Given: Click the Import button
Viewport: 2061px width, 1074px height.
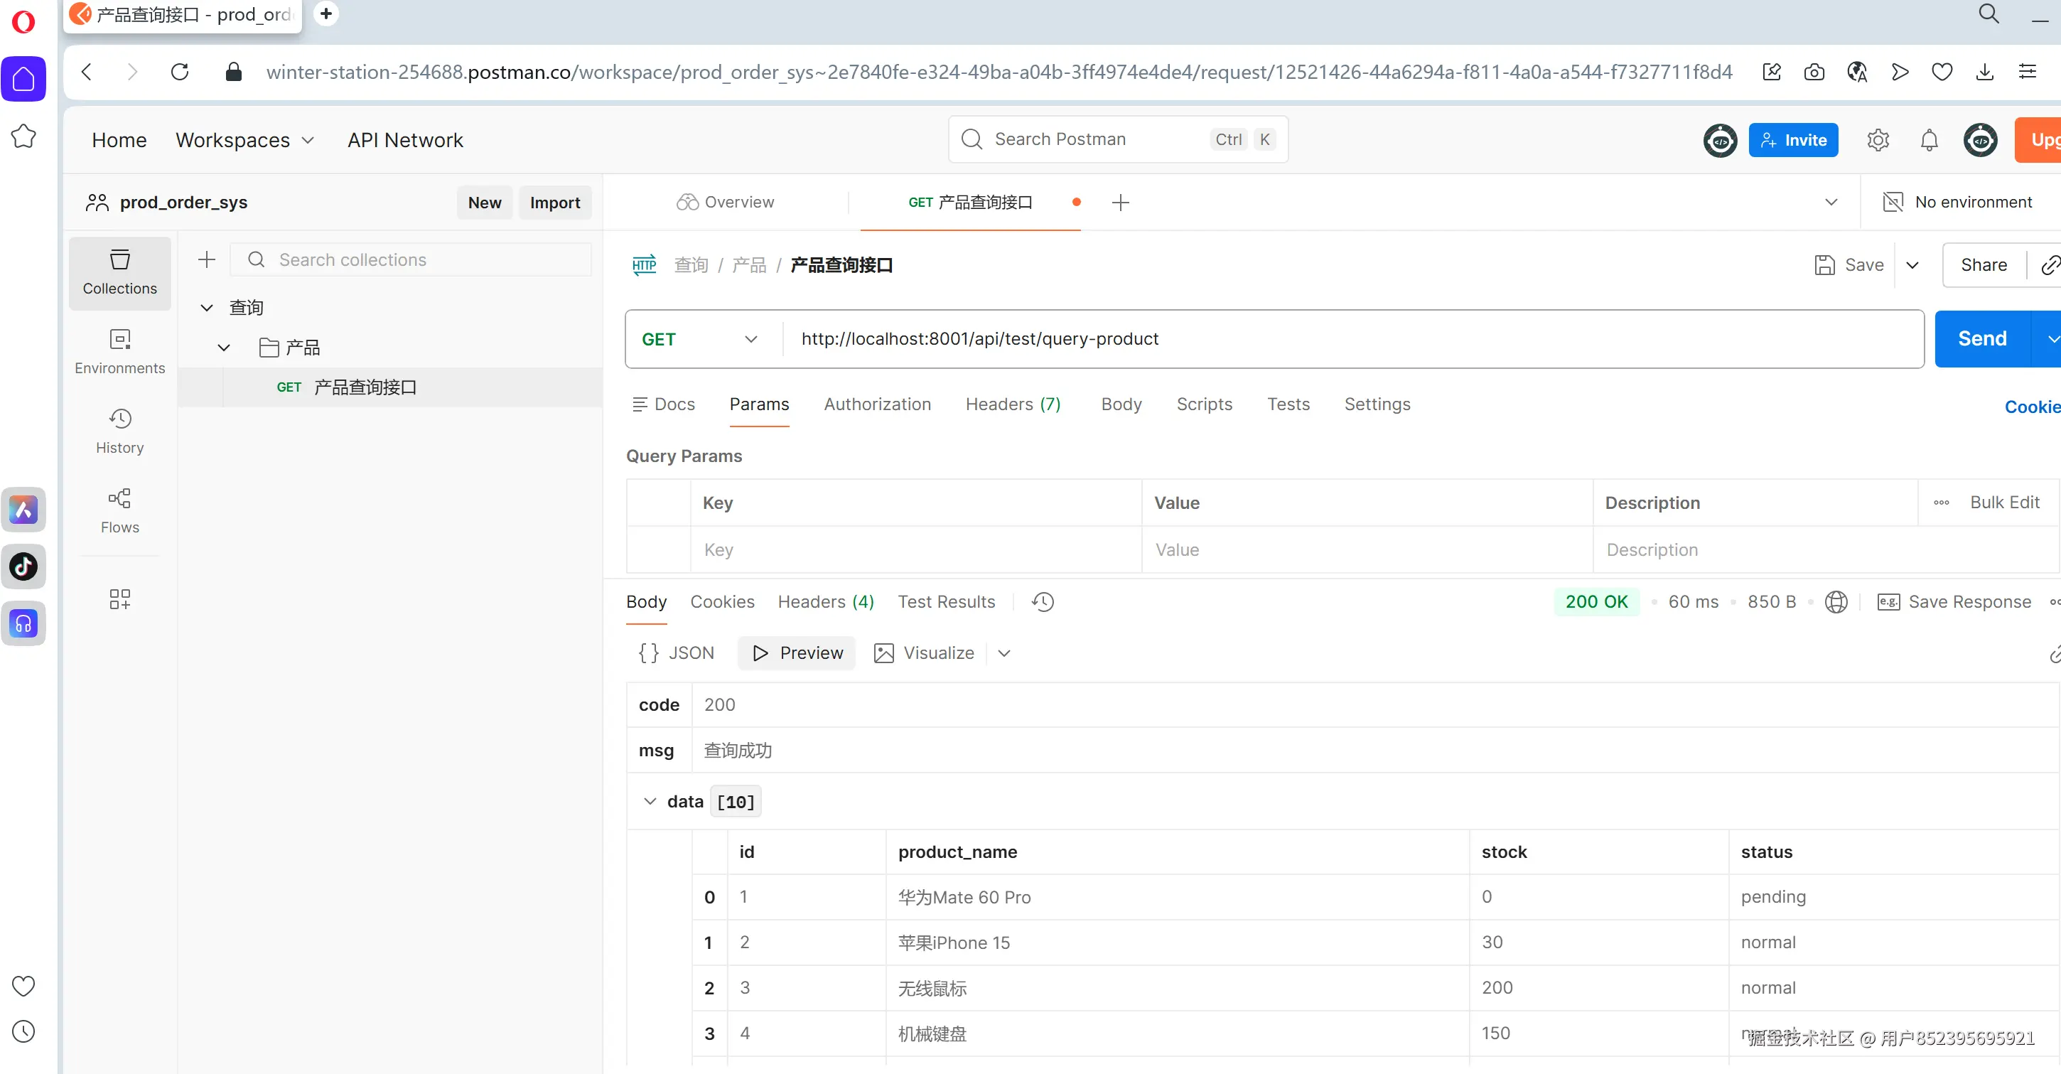Looking at the screenshot, I should point(554,203).
